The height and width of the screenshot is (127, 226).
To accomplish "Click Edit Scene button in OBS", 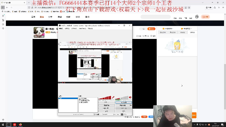I will (x=107, y=105).
